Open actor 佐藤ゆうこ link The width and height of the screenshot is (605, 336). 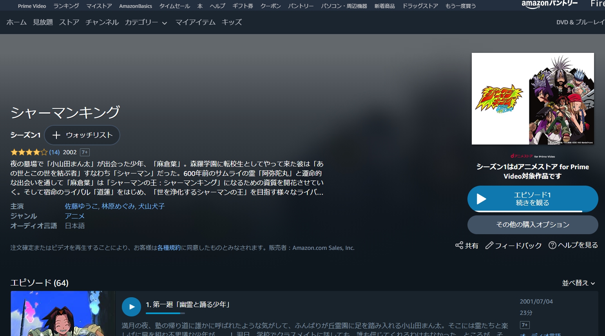(x=82, y=206)
